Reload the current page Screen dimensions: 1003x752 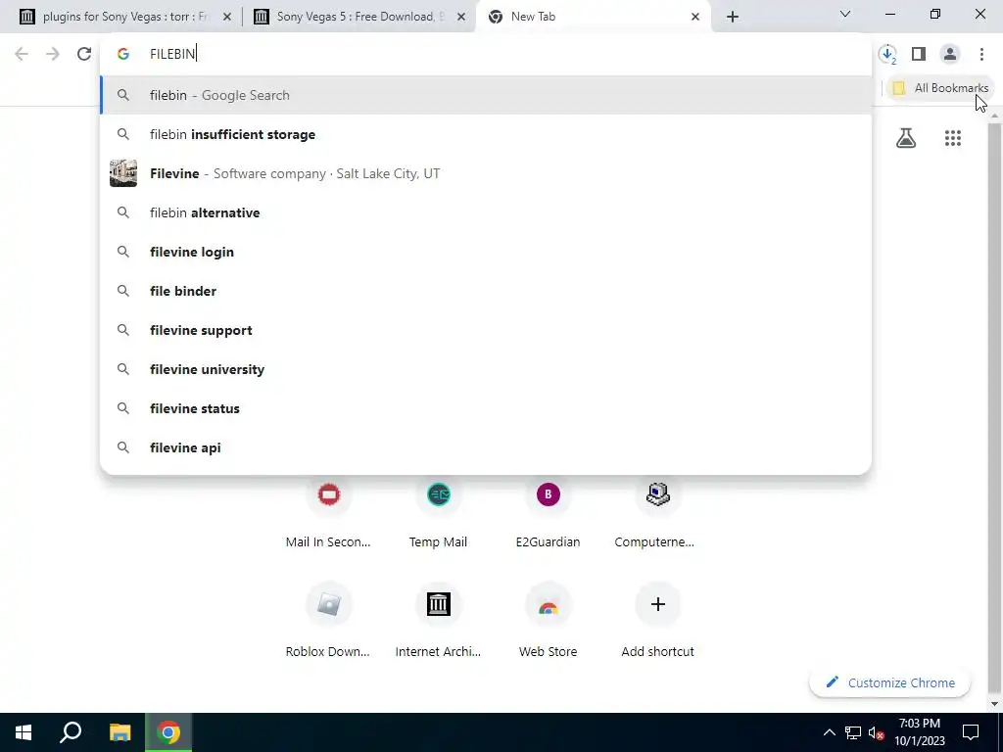coord(84,54)
